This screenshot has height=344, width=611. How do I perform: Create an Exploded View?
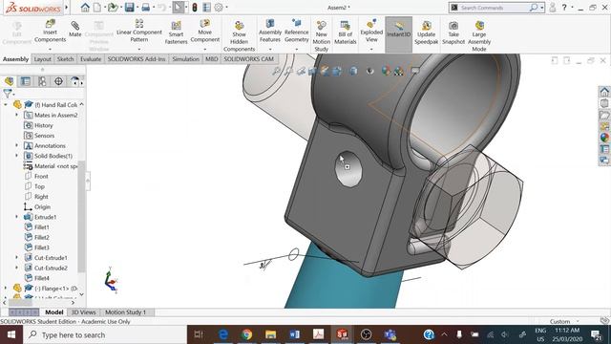click(371, 32)
